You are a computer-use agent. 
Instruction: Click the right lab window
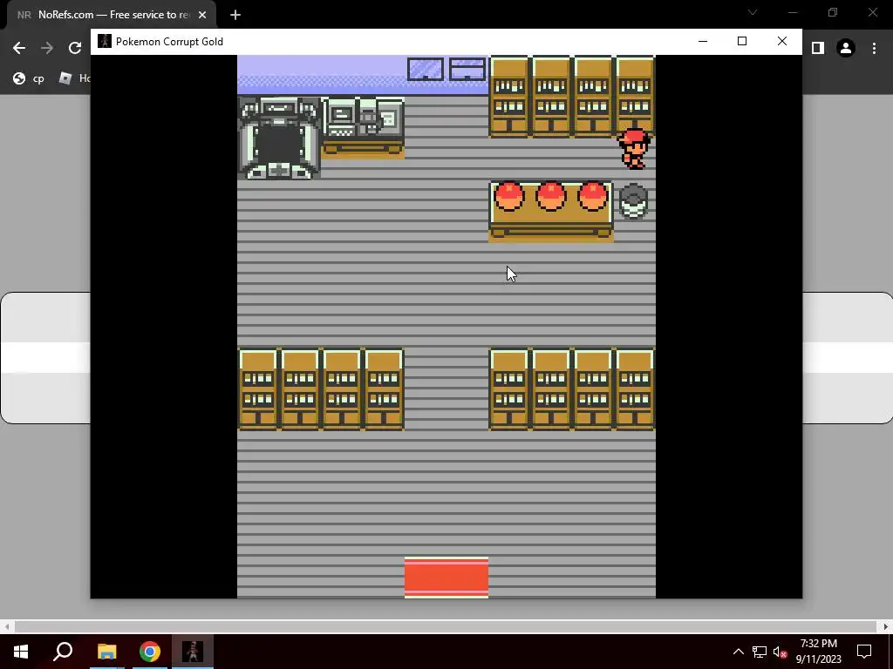[x=467, y=70]
